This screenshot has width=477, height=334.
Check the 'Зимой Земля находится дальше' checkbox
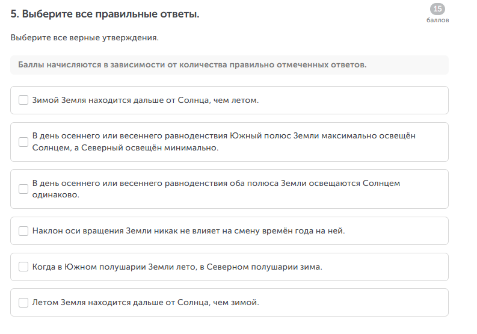(23, 100)
